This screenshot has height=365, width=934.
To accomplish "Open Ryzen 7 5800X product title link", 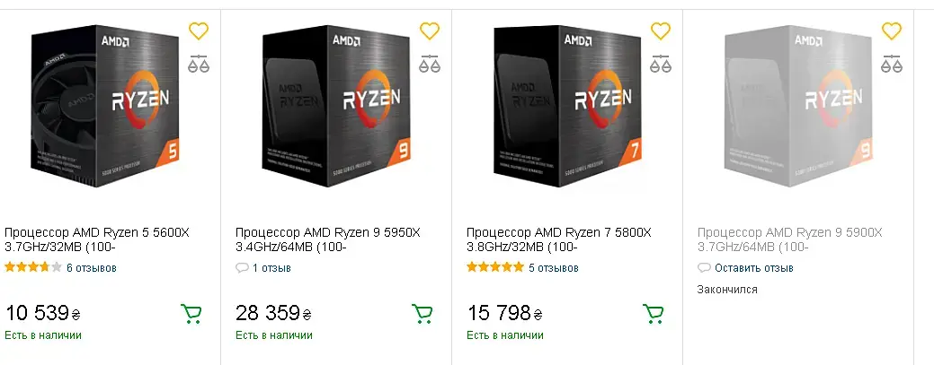I will click(x=559, y=239).
